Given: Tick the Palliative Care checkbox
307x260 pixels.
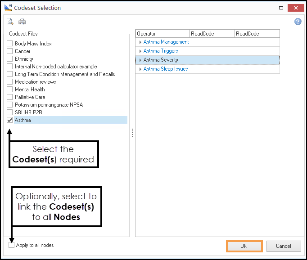Looking at the screenshot, I should click(x=10, y=97).
